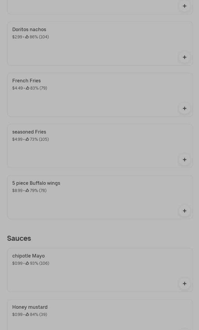
Task: Click the Sauces section heading
Action: tap(19, 238)
